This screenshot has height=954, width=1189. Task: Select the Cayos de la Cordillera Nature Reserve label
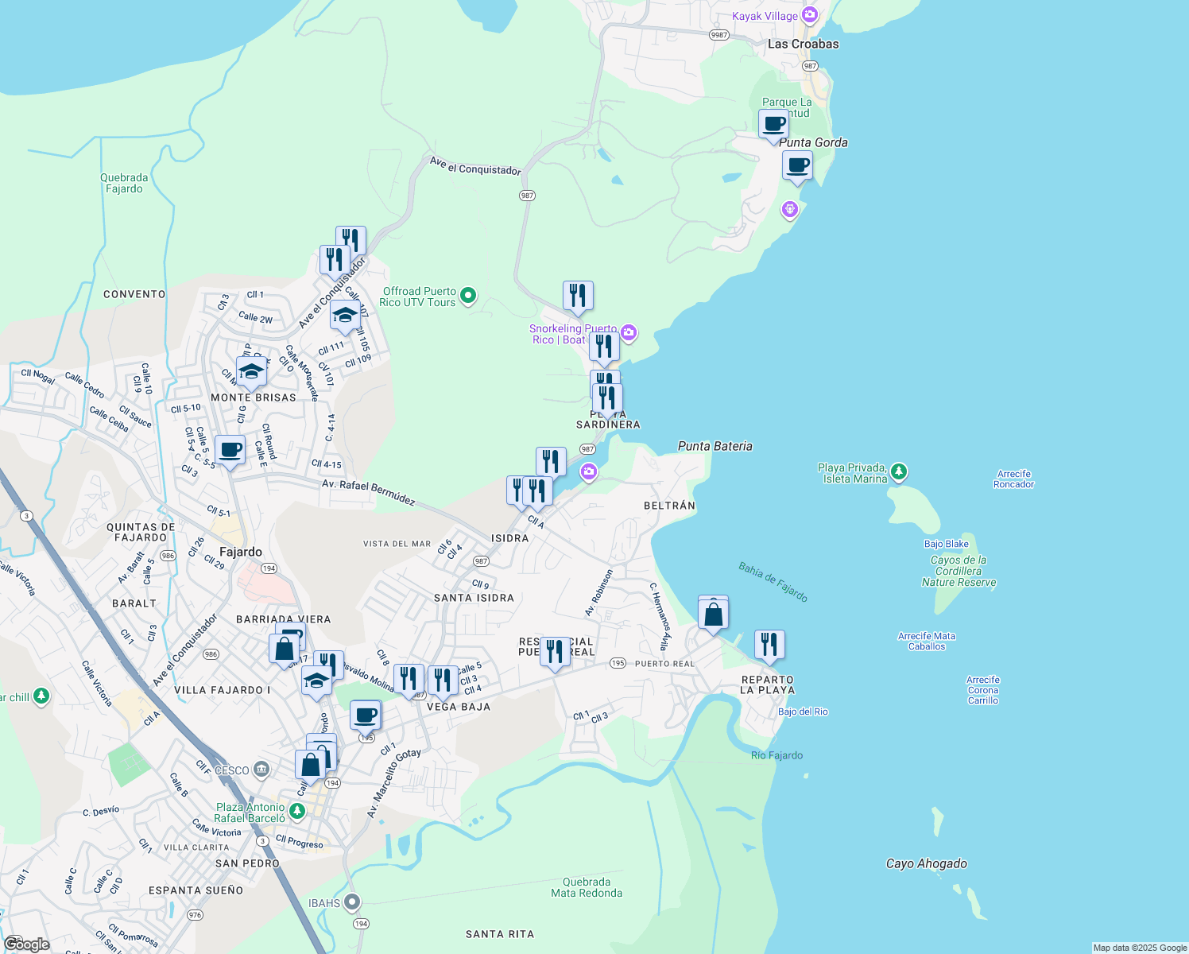(959, 571)
